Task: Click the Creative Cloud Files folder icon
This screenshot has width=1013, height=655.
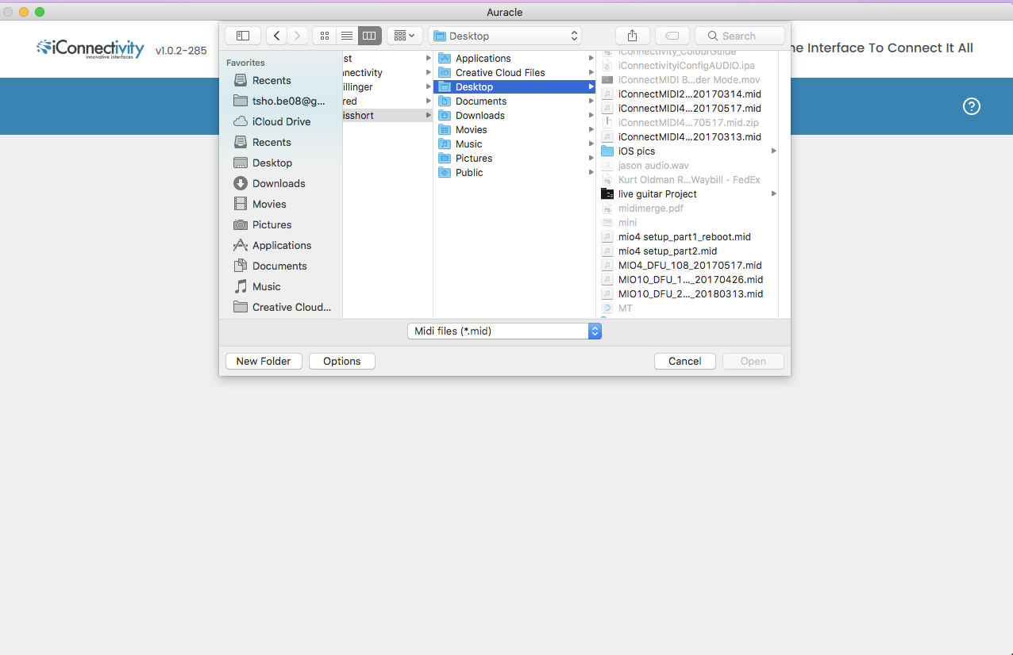Action: [x=445, y=72]
